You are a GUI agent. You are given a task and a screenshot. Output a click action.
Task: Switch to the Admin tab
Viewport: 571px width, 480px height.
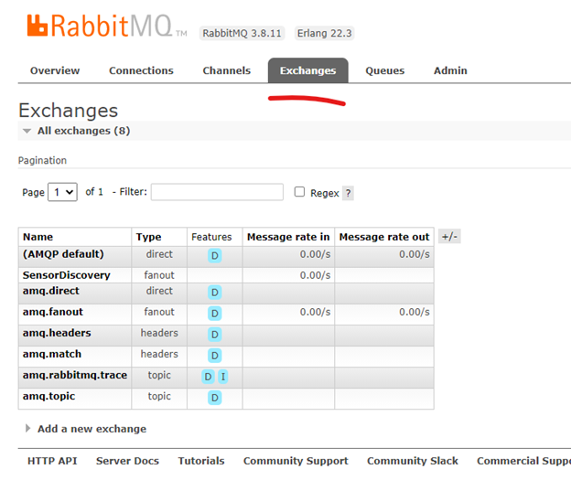[450, 70]
